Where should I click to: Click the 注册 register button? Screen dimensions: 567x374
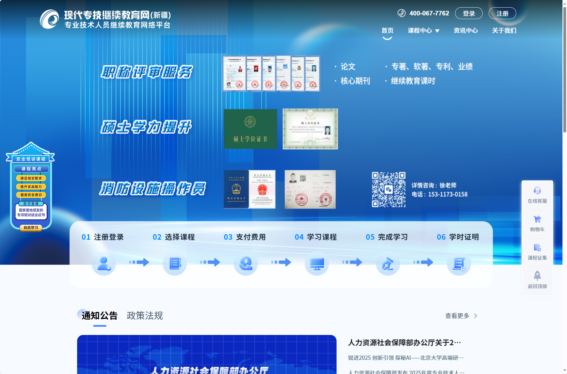502,13
